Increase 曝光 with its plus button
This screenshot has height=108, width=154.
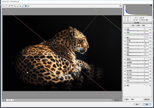(150, 38)
